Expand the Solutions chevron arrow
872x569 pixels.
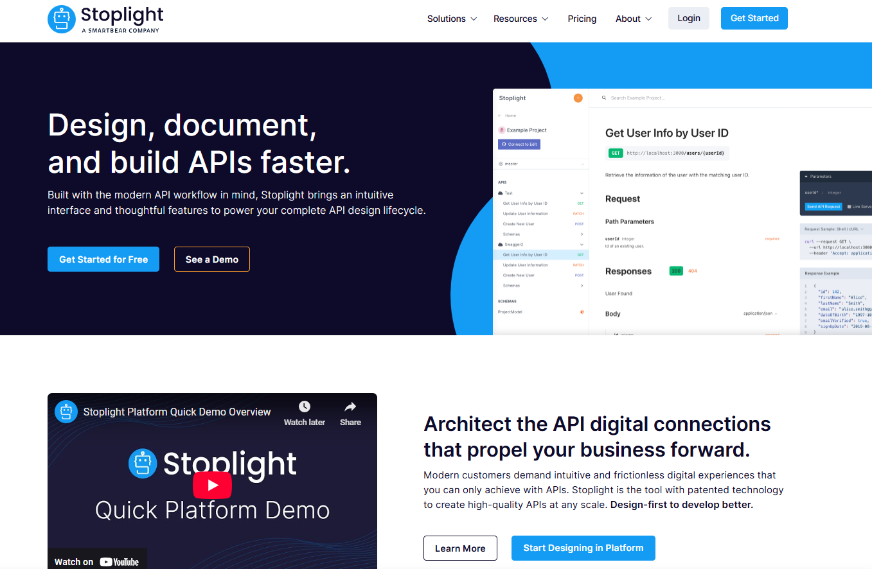(474, 19)
